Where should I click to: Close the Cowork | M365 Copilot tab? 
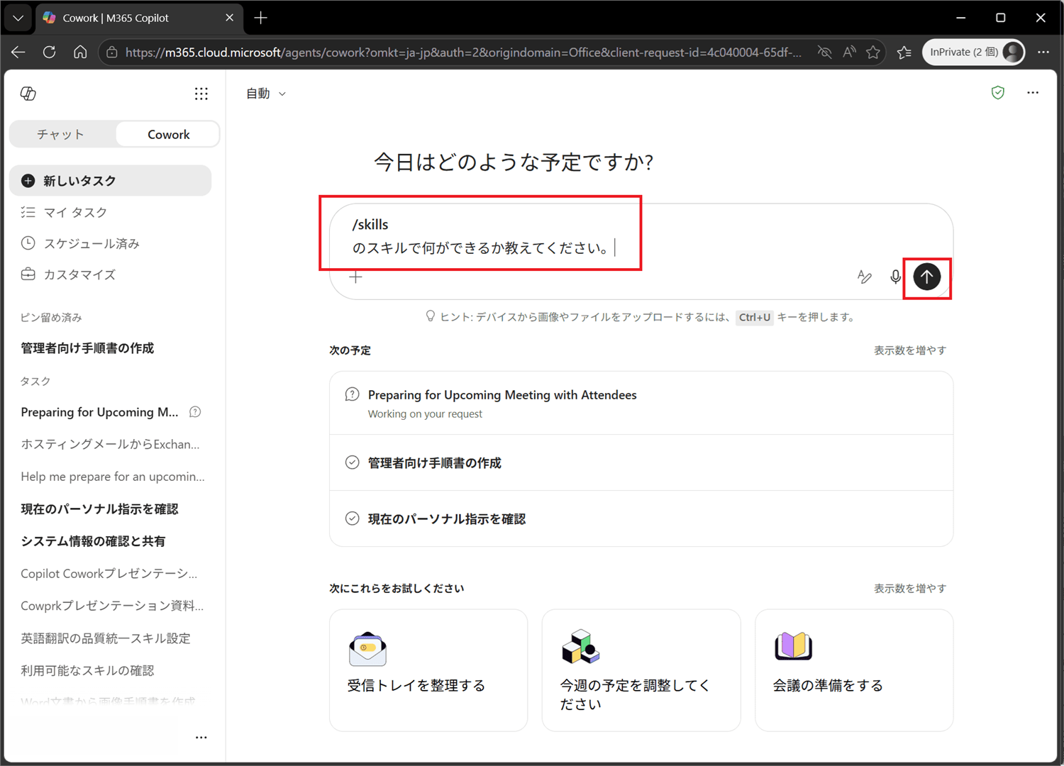tap(229, 18)
